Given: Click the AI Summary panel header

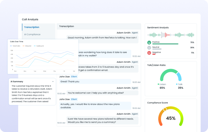Looking at the screenshot, I should [17, 81].
